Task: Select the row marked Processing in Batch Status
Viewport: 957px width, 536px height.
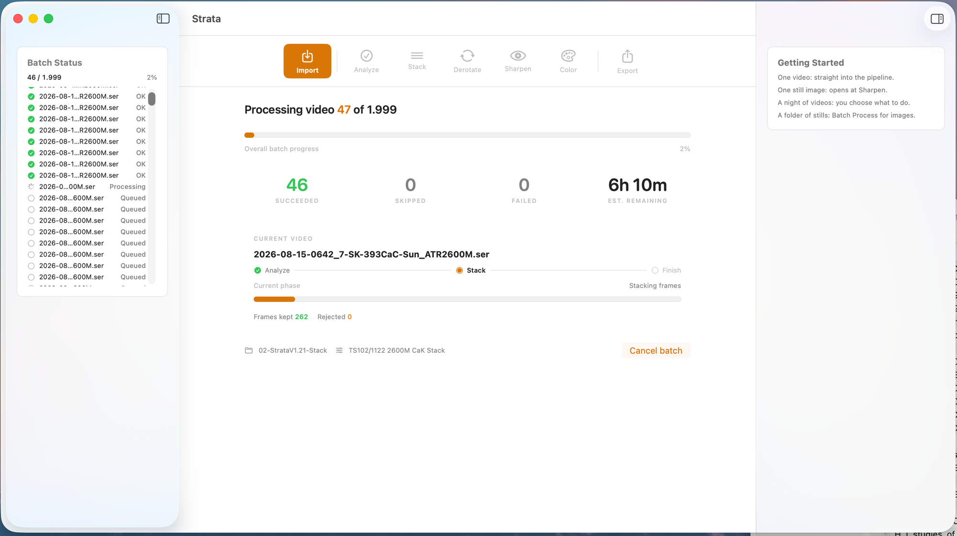Action: [x=87, y=187]
